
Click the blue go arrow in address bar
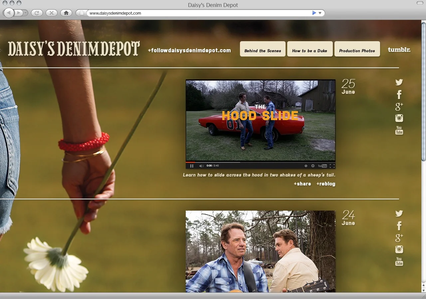[314, 13]
